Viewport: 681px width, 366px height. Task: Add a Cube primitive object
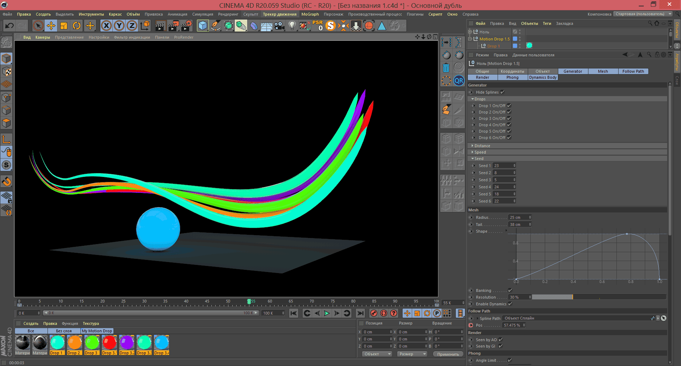(203, 26)
